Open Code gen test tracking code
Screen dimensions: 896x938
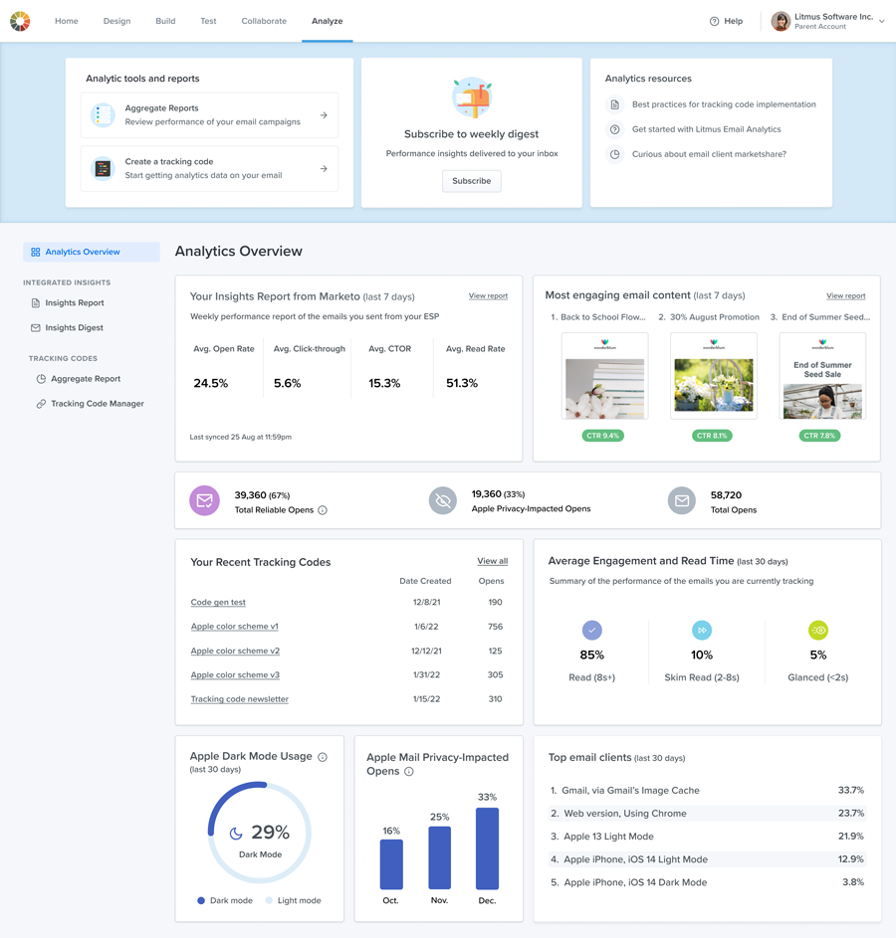218,603
